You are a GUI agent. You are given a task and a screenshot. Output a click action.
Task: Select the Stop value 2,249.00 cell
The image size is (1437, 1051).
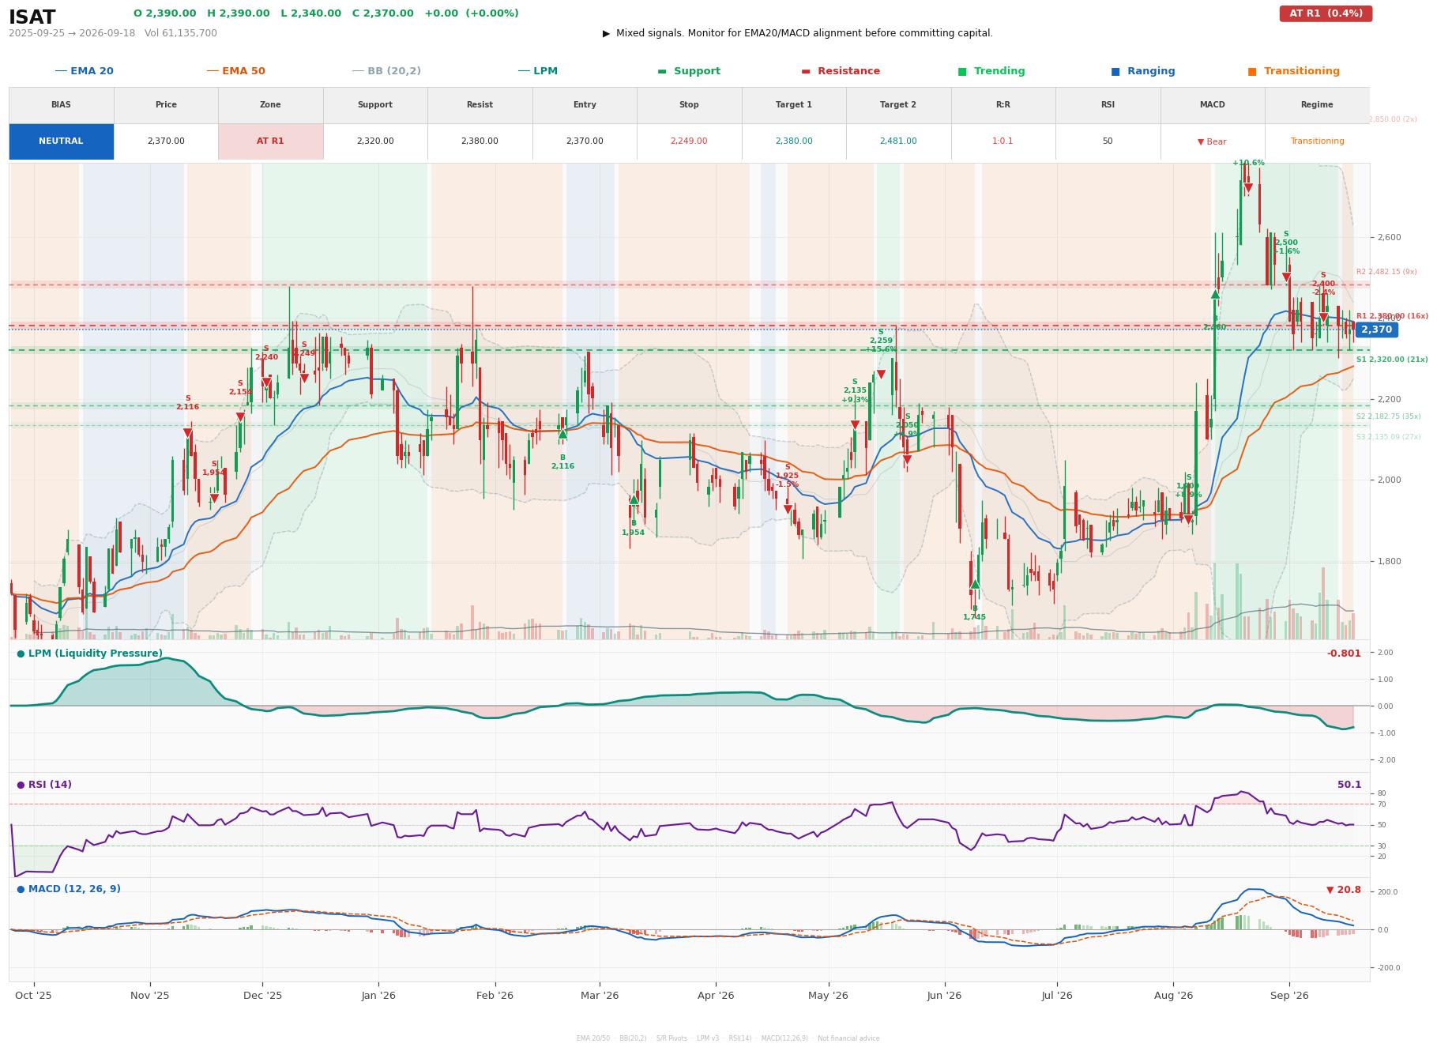(x=689, y=141)
